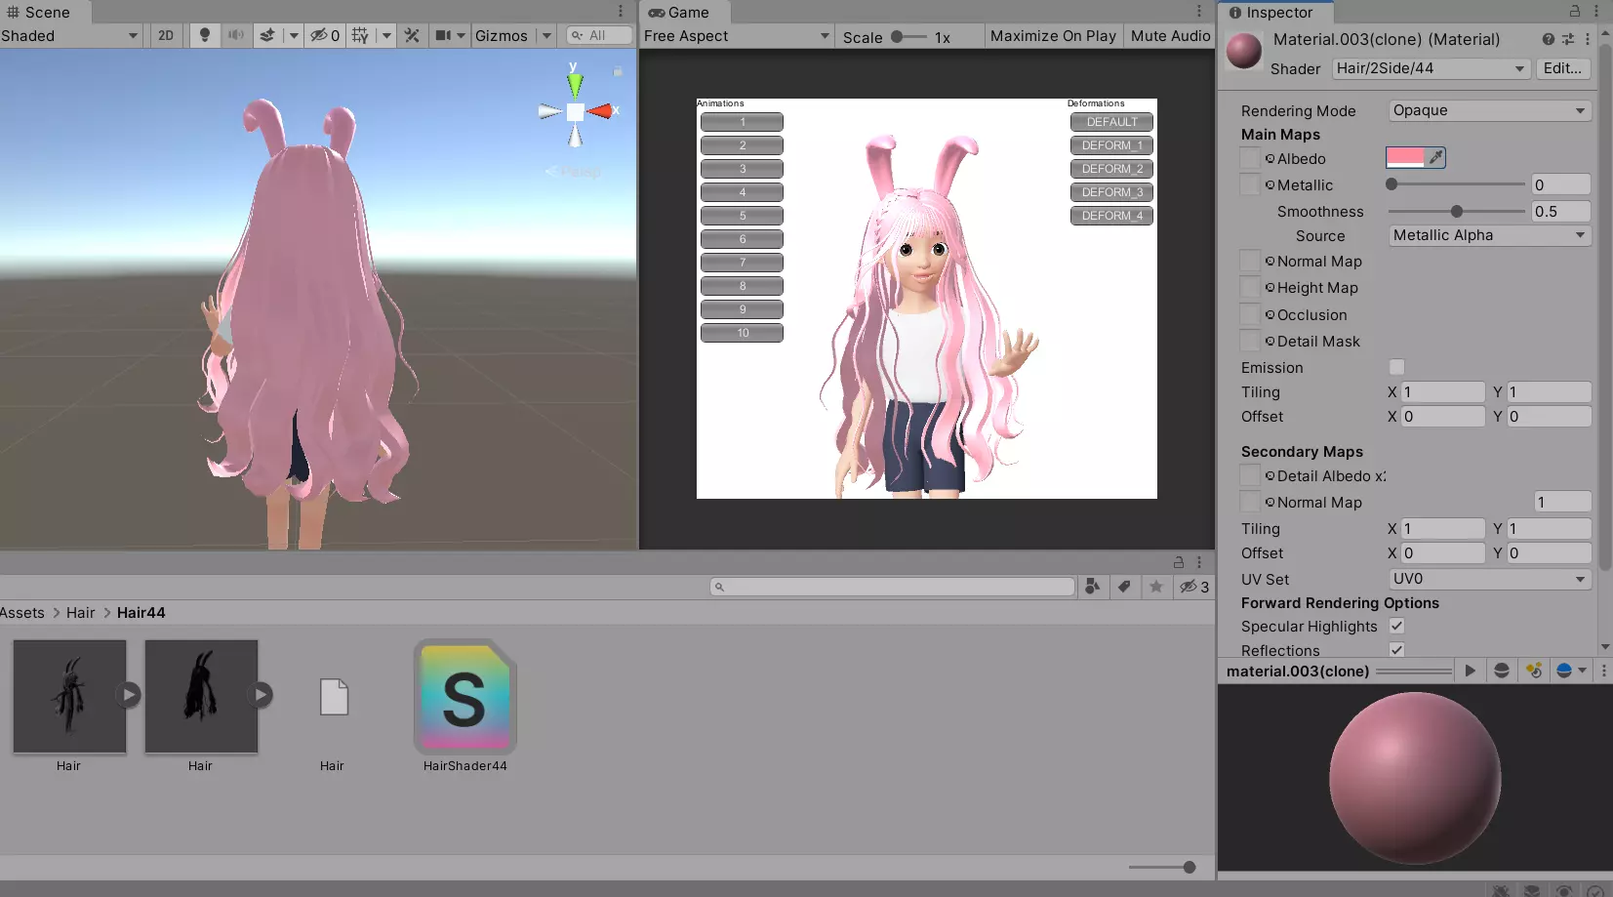1613x897 pixels.
Task: Uncheck the Reflections checkbox
Action: tap(1396, 650)
